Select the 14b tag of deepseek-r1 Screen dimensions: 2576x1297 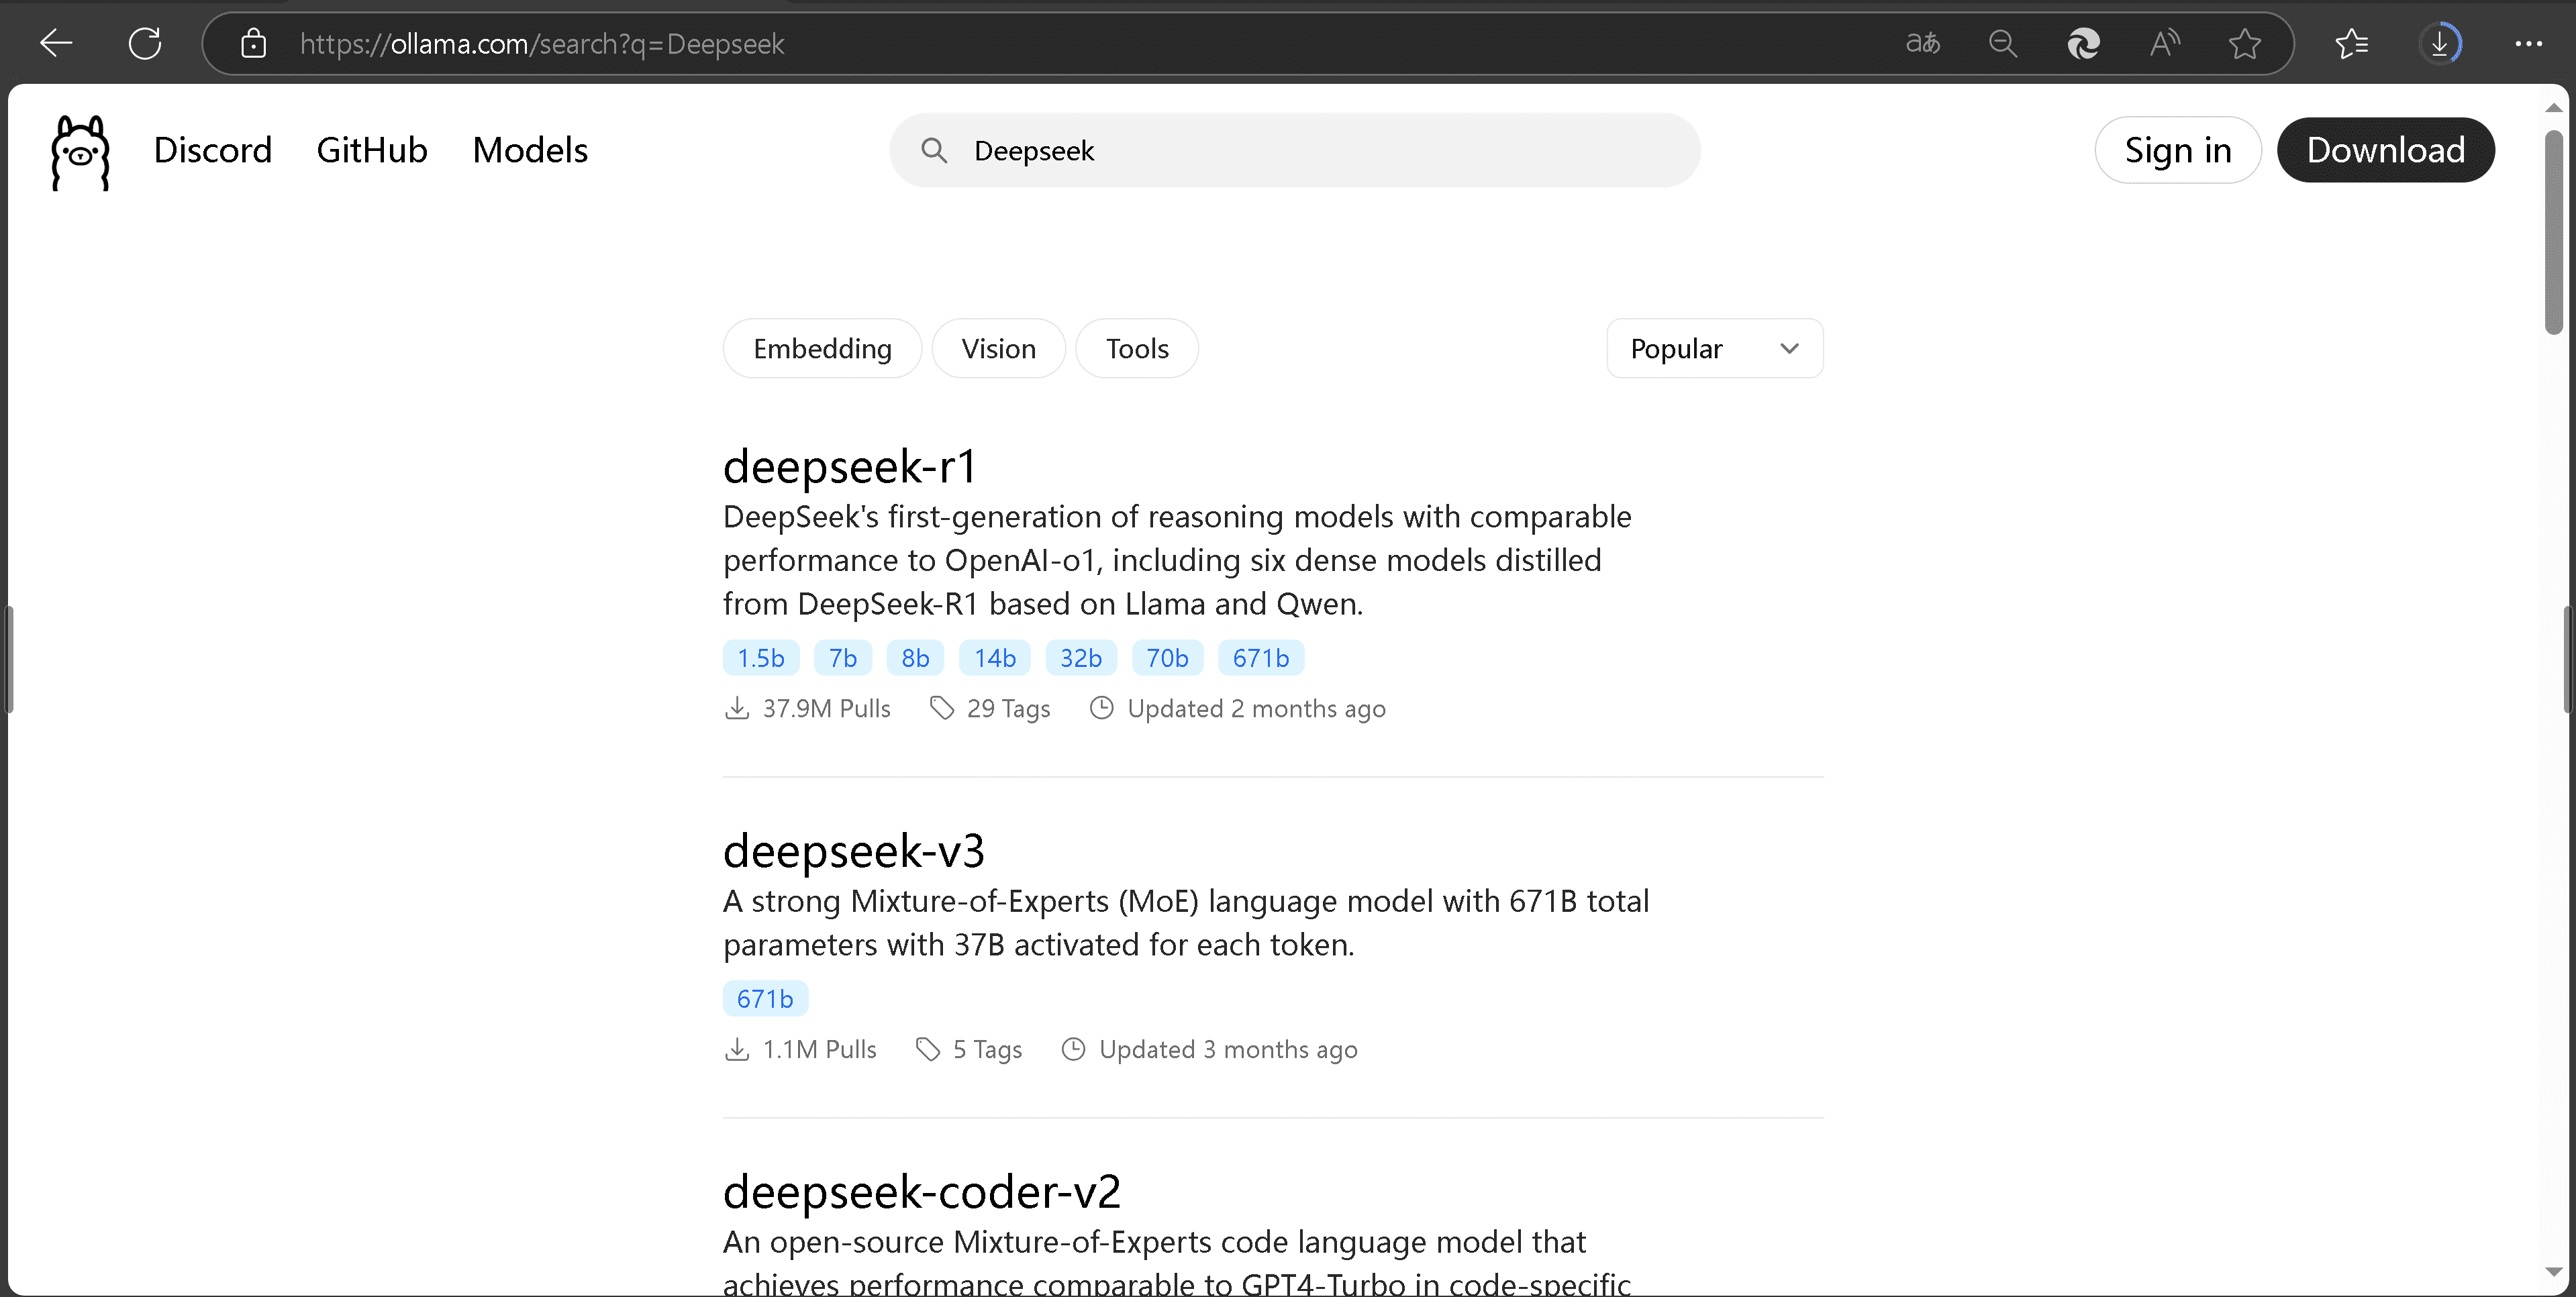point(995,658)
